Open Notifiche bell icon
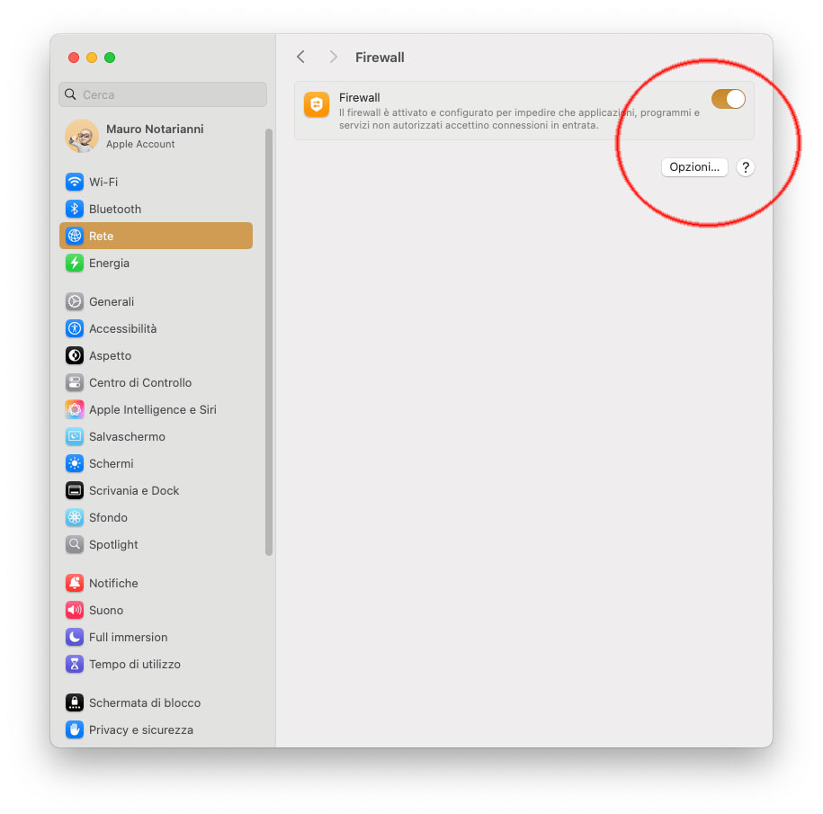 [x=75, y=583]
